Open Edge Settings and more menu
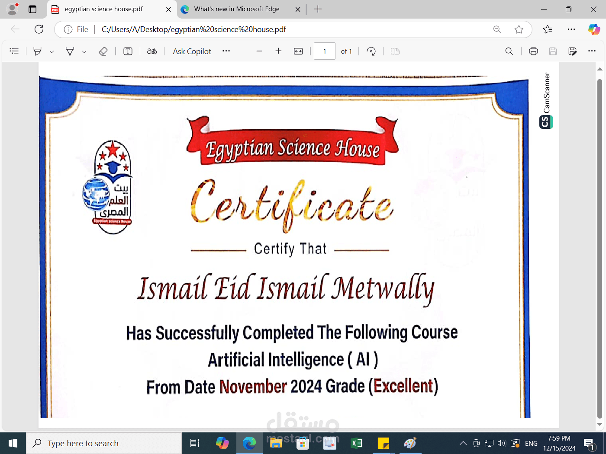The image size is (606, 454). click(571, 29)
